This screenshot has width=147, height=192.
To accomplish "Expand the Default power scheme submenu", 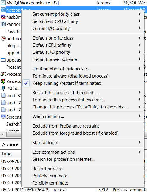I will (x=55, y=59).
